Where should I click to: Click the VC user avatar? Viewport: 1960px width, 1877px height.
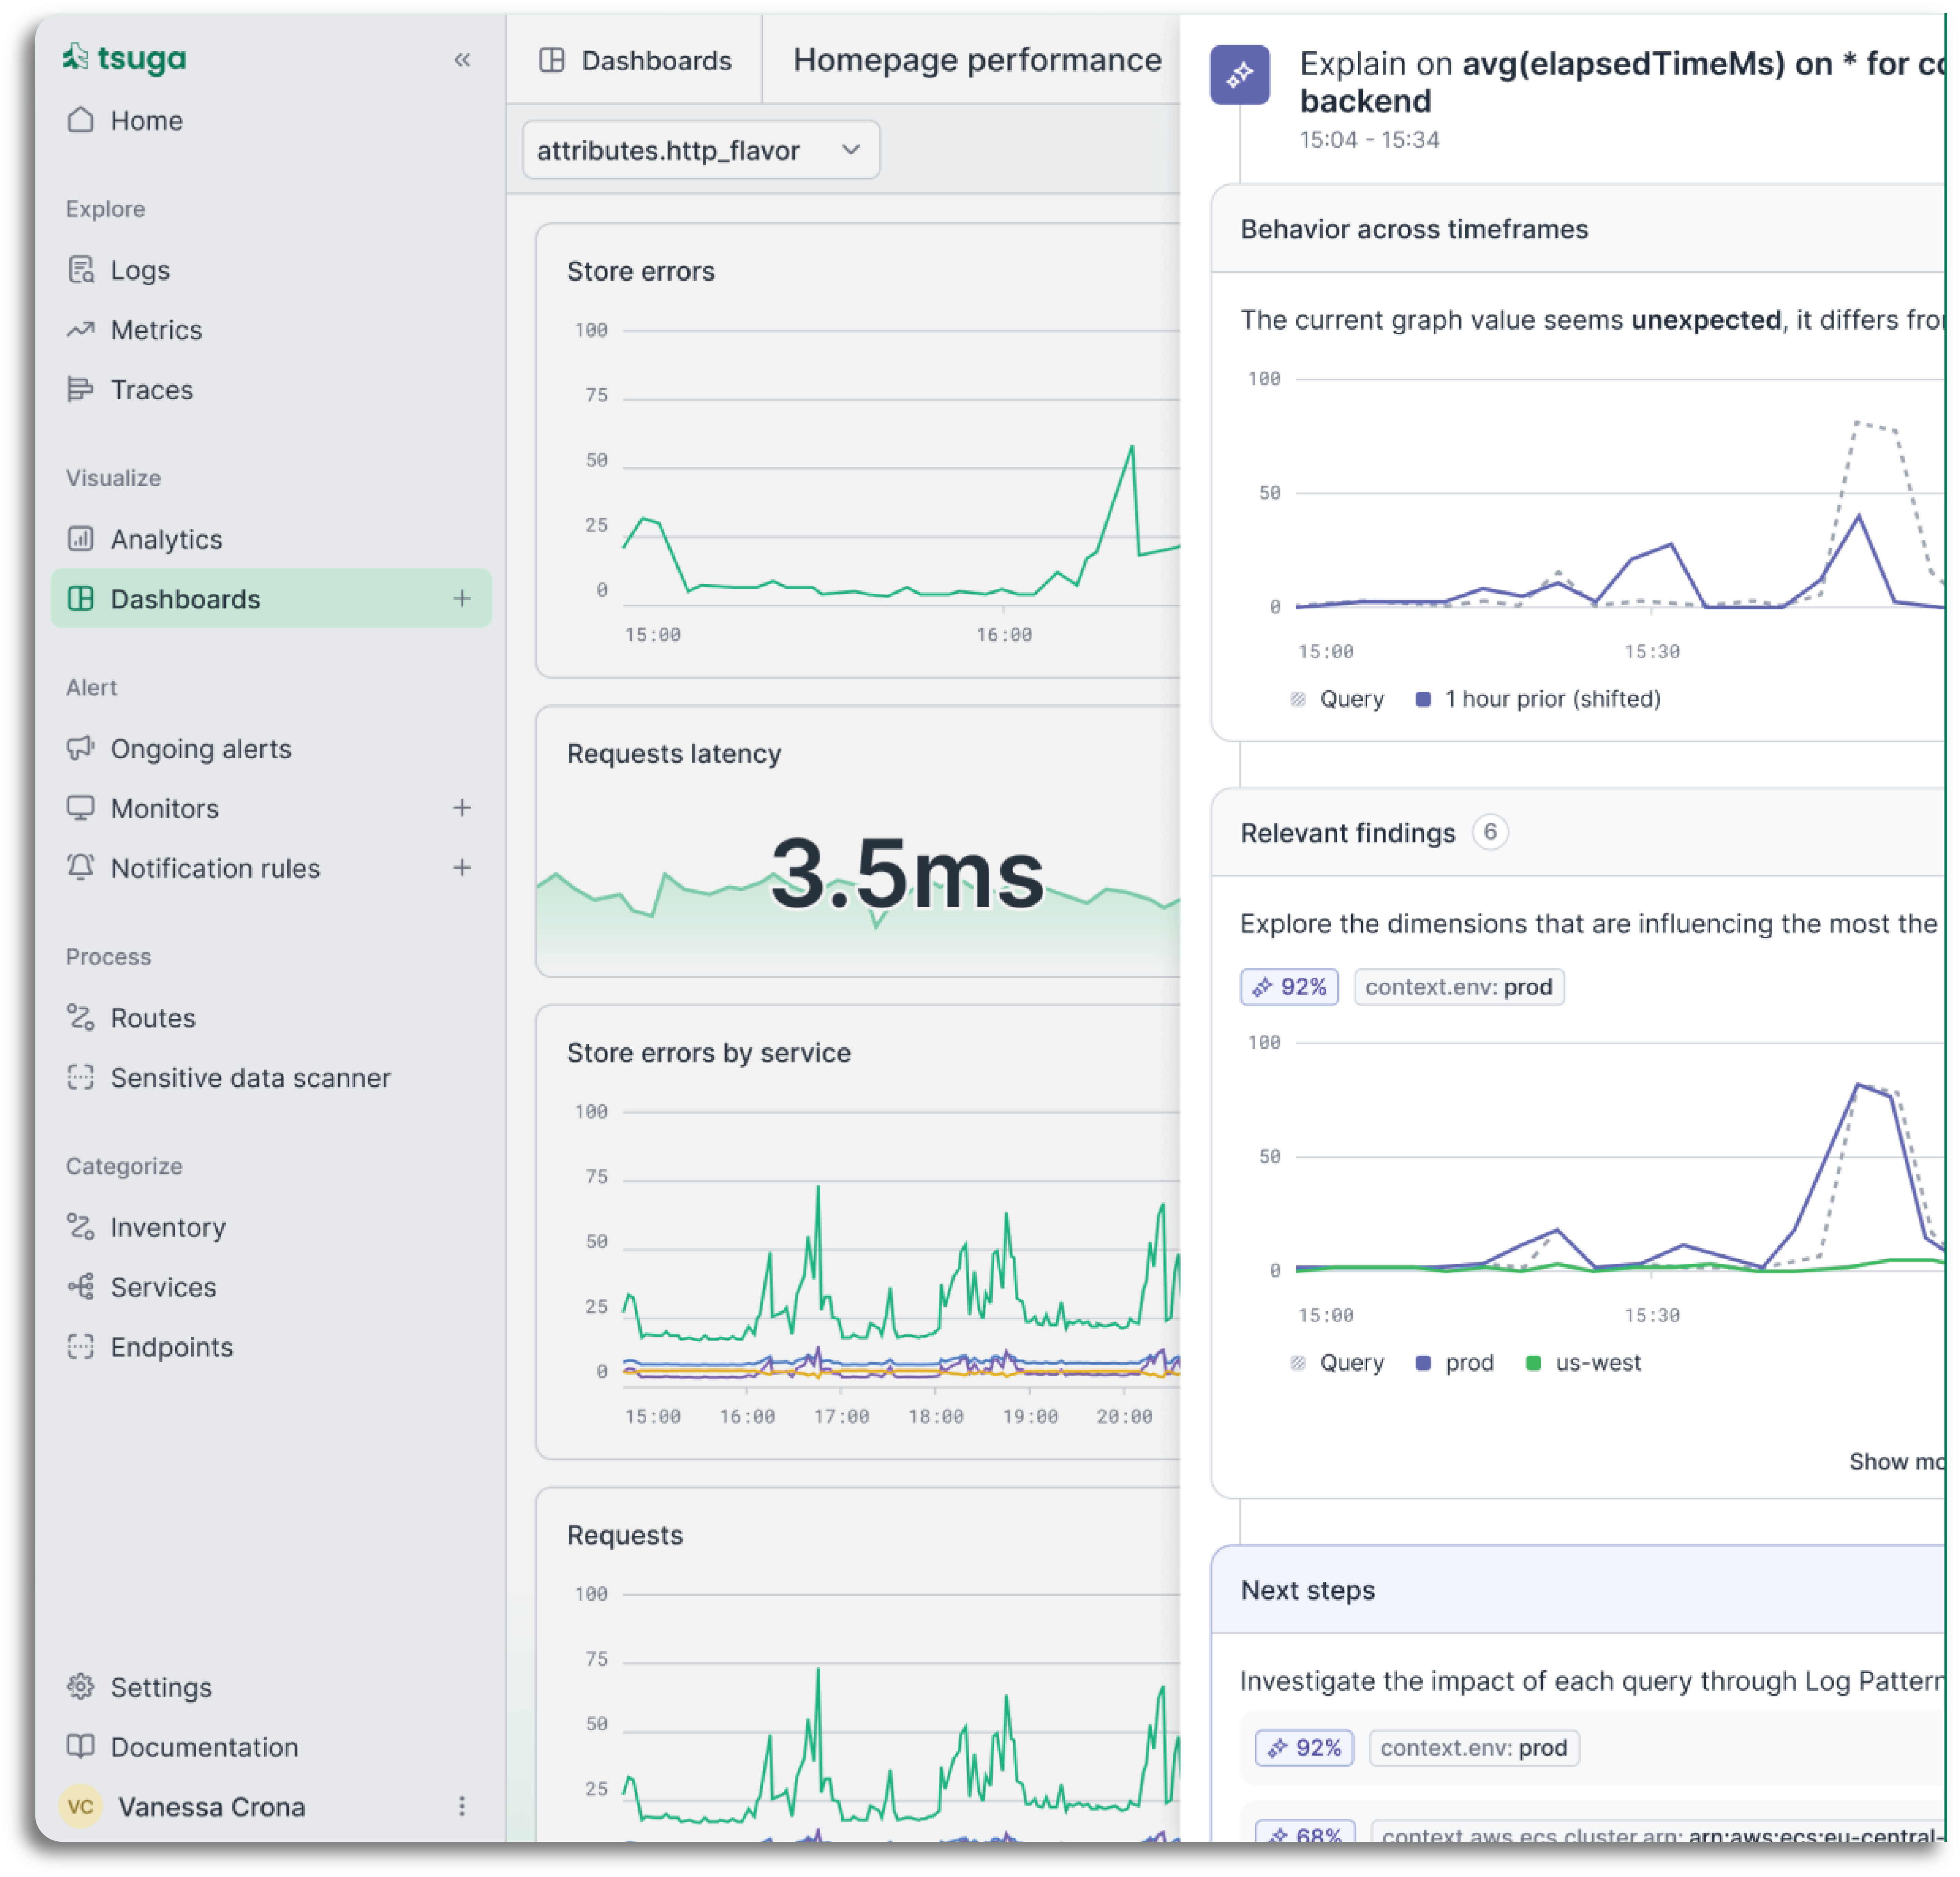tap(81, 1807)
